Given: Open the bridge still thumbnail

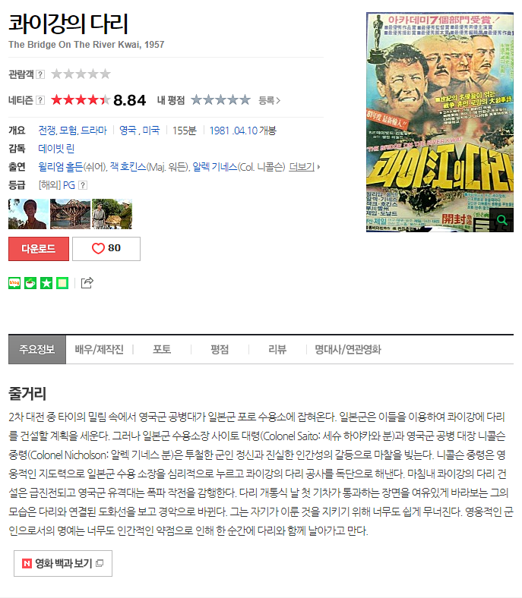Looking at the screenshot, I should 70,214.
